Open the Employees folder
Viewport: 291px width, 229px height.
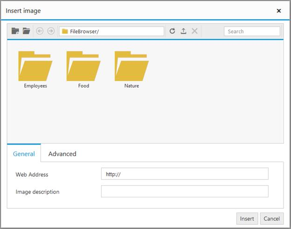pos(35,69)
